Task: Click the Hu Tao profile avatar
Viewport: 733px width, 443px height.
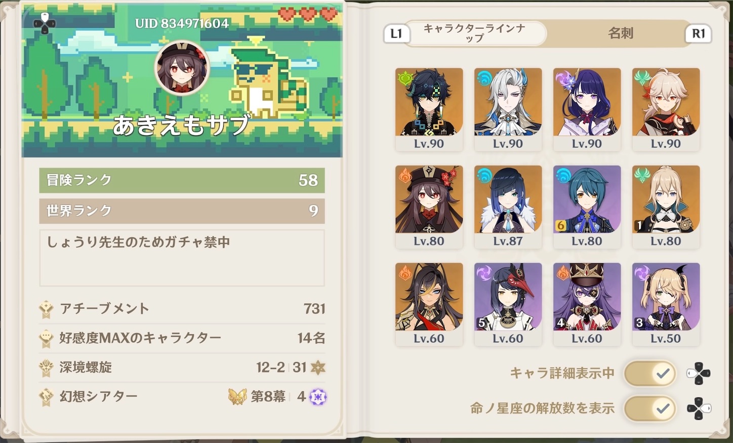Action: (182, 68)
